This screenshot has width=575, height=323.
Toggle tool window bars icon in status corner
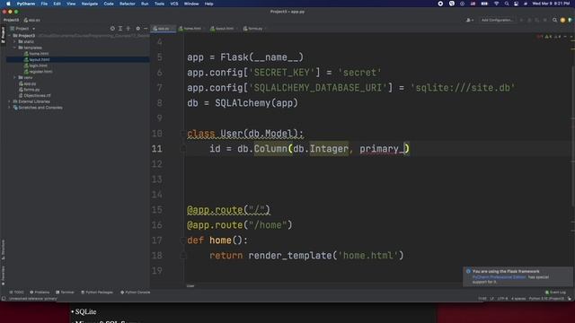pos(4,299)
